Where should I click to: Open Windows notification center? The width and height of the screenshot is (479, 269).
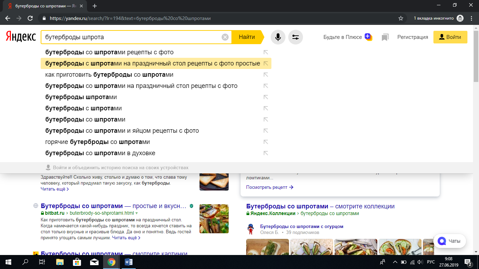(x=468, y=262)
